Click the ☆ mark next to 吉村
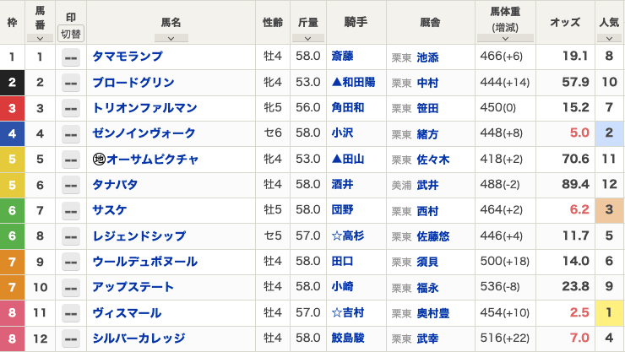The width and height of the screenshot is (625, 352). tap(337, 312)
